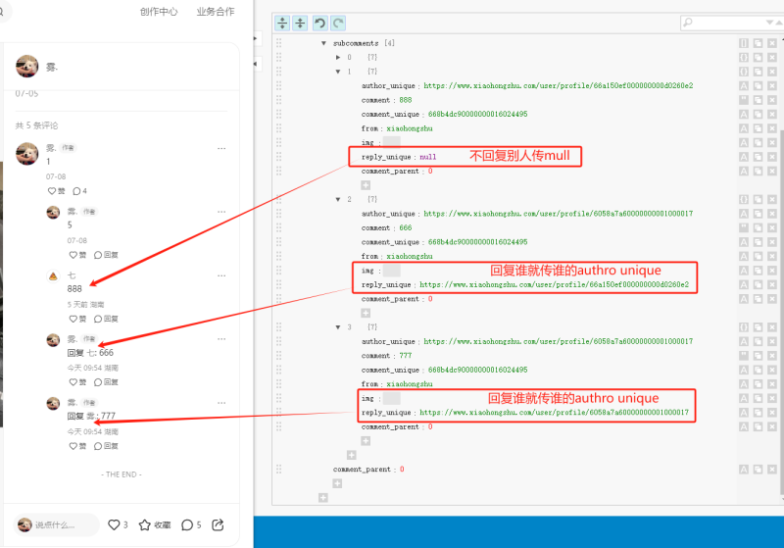Delete the subcomments row using its X icon
The height and width of the screenshot is (548, 784).
772,43
